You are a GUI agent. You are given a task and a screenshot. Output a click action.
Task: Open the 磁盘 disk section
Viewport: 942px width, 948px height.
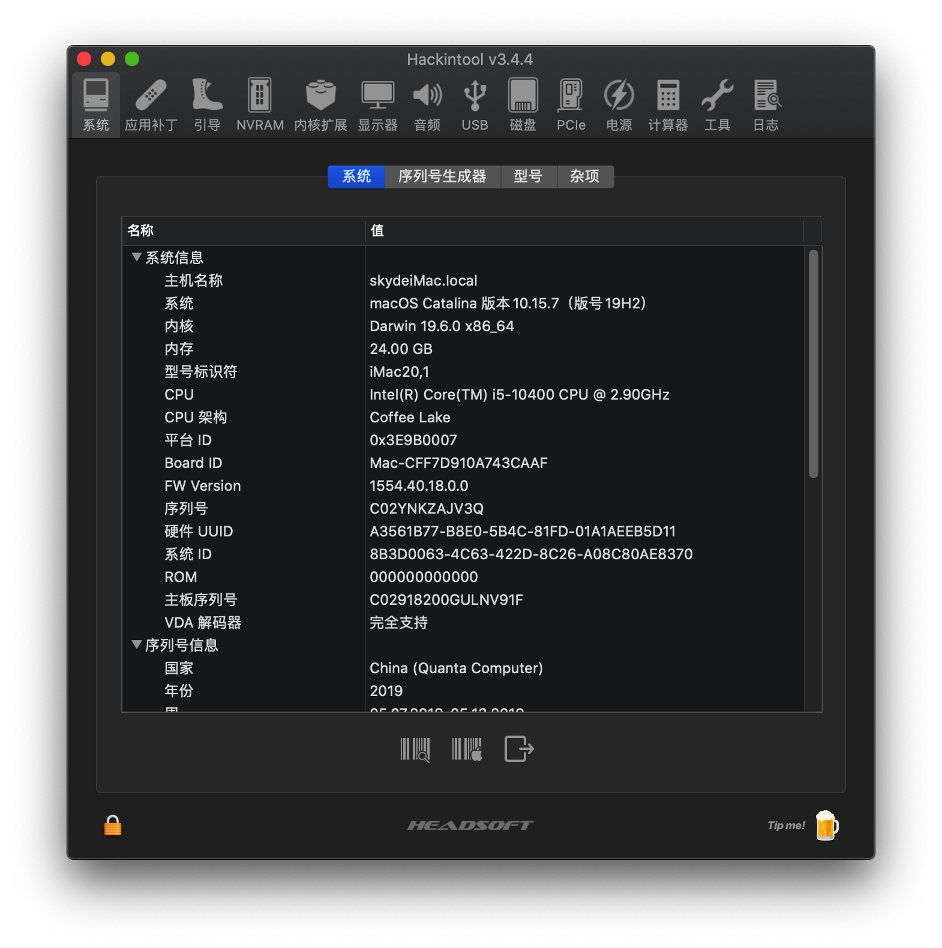[x=523, y=105]
